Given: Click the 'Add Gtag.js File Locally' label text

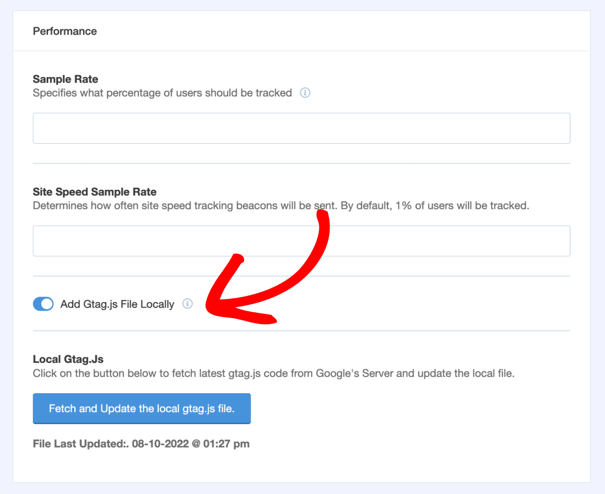Looking at the screenshot, I should click(117, 304).
